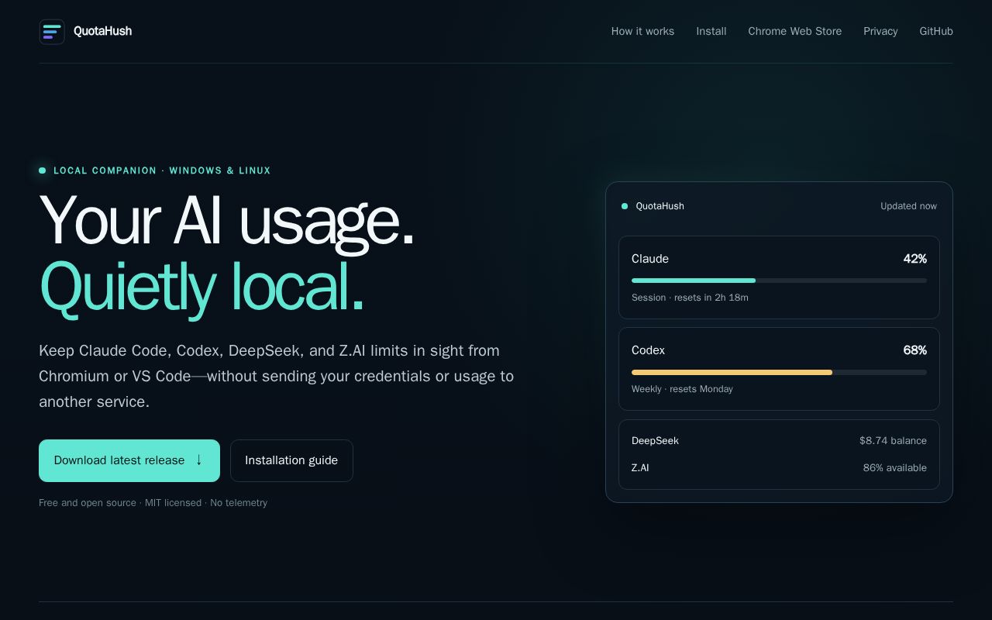Click the Codex usage progress bar

(x=779, y=372)
